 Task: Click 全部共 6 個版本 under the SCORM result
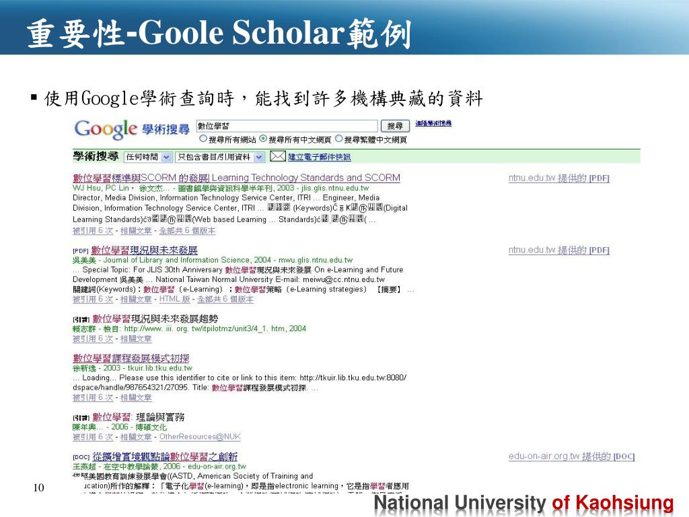pyautogui.click(x=187, y=231)
